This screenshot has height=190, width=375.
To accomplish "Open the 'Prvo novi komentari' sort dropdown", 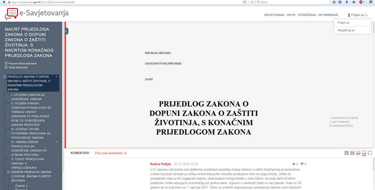I will 111,153.
